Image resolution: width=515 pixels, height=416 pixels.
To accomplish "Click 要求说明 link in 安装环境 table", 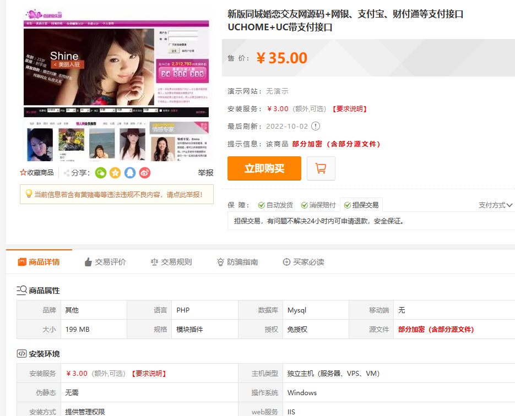I will [x=149, y=373].
